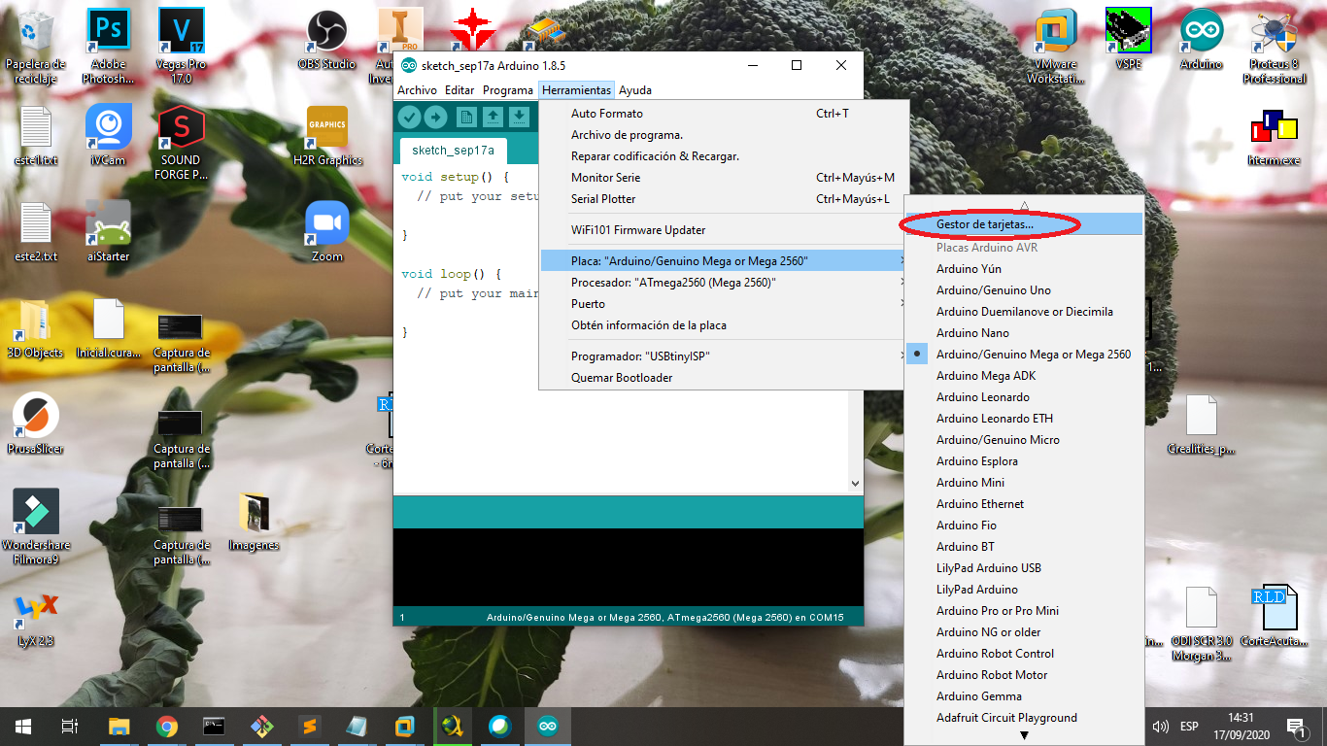This screenshot has width=1327, height=746.
Task: Open File Explorer from the taskbar
Action: (x=119, y=726)
